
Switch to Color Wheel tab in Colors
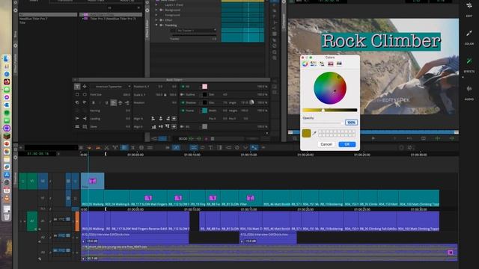tap(305, 64)
